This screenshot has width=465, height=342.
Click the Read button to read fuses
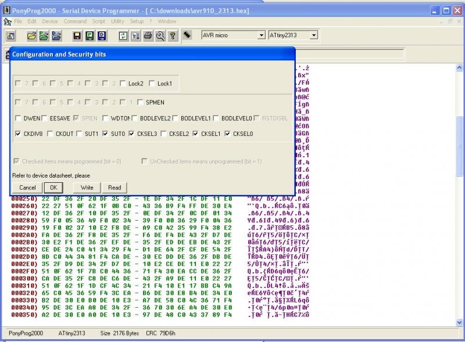[x=115, y=188]
